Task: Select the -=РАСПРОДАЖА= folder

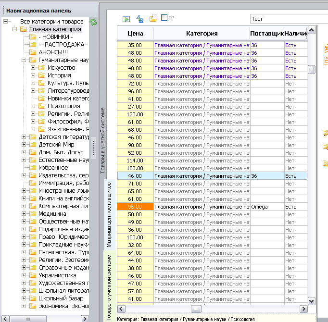Action: tap(63, 45)
